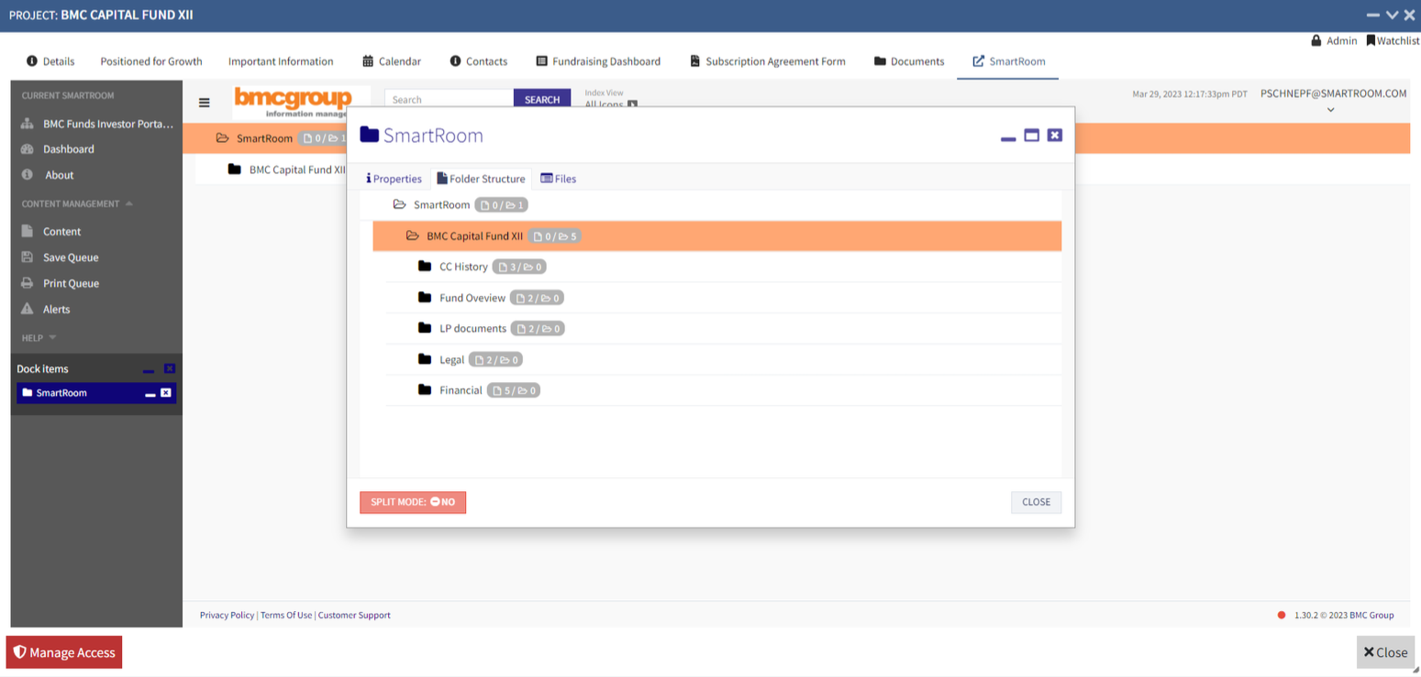Viewport: 1421px width, 677px height.
Task: Close the SmartRoom dialog with X
Action: [x=1055, y=135]
